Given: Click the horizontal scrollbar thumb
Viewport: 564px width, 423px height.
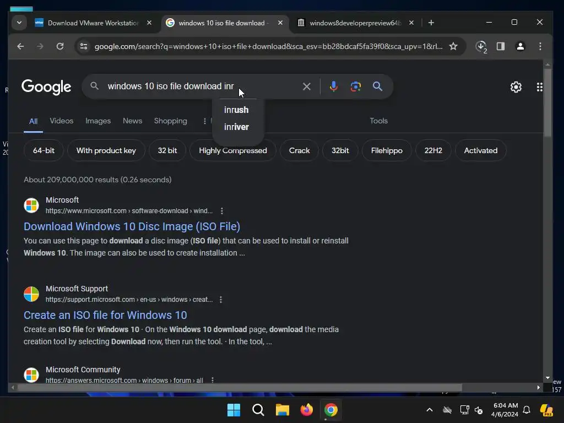Looking at the screenshot, I should pos(240,387).
